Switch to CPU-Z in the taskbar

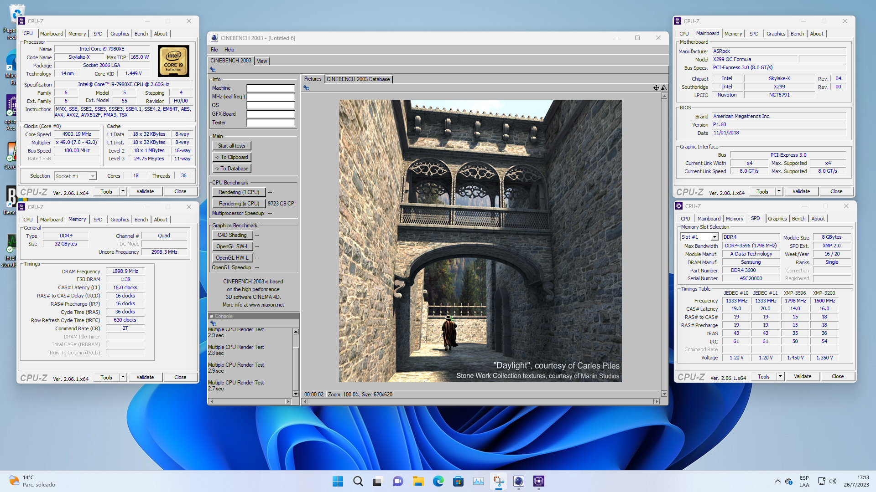coord(538,481)
